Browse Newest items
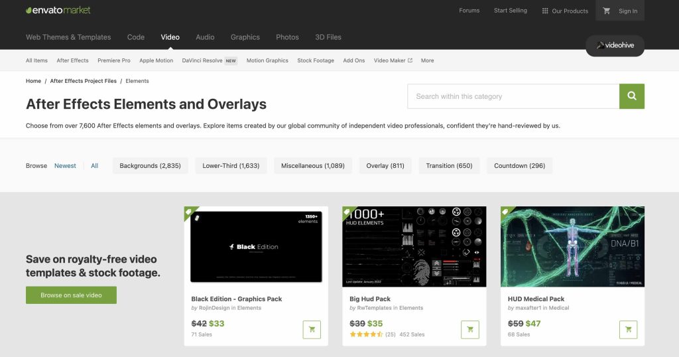This screenshot has width=679, height=357. coord(65,166)
